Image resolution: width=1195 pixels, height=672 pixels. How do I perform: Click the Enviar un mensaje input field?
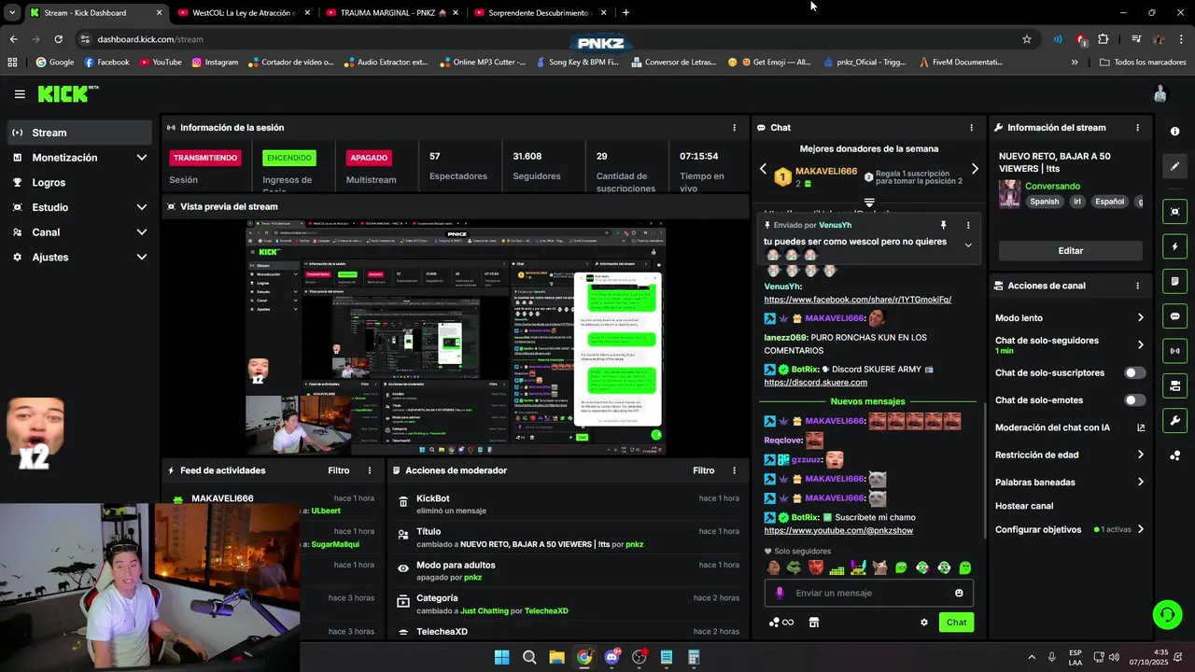pos(868,593)
